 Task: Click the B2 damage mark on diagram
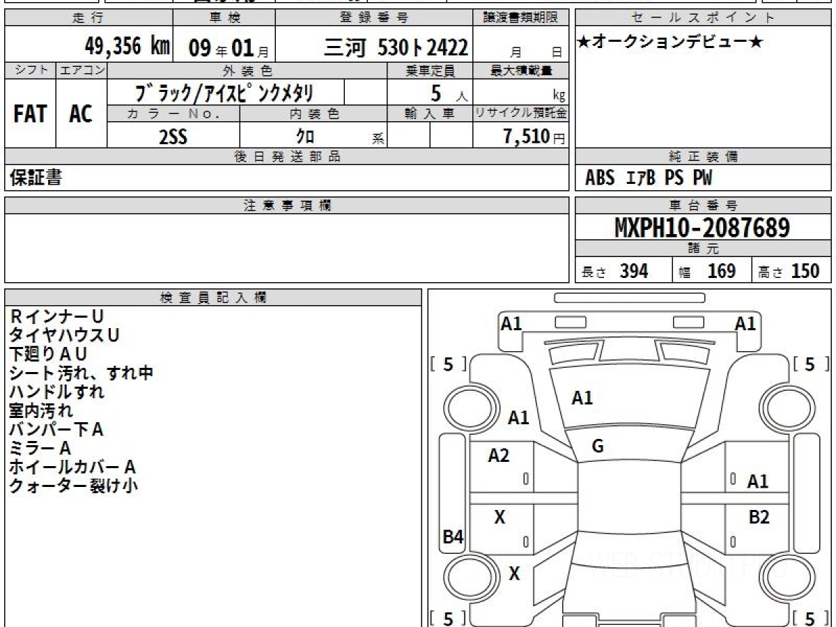tap(759, 517)
